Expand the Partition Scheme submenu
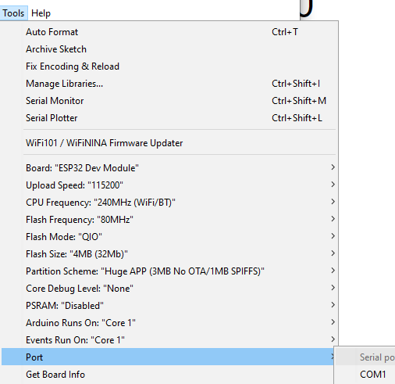 click(169, 271)
